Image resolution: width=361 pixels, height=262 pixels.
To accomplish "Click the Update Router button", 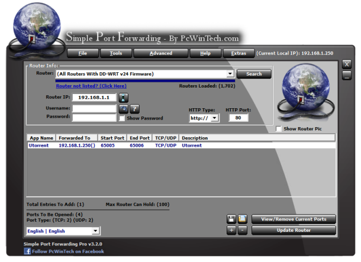I will pos(294,230).
